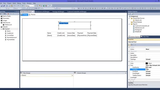
Task: Click the Row Groups panel icon
Action: point(21,73)
